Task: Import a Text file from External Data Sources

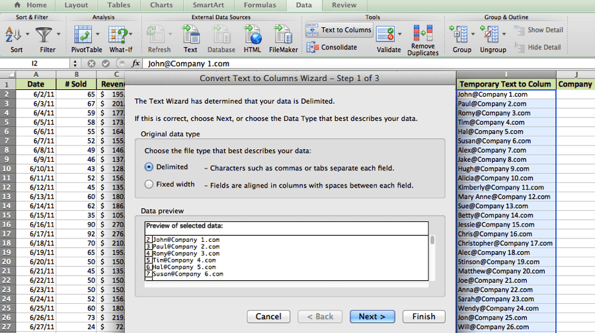Action: (x=190, y=34)
